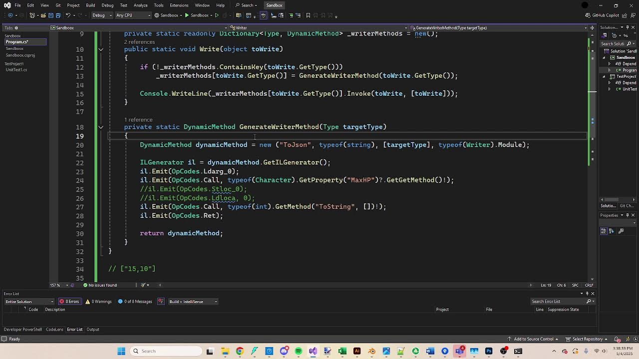Image resolution: width=639 pixels, height=359 pixels.
Task: Click the Search Solution Explorer field
Action: [619, 44]
